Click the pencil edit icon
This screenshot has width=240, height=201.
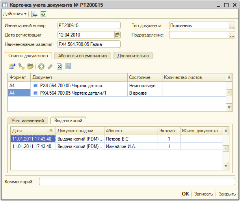[50, 66]
